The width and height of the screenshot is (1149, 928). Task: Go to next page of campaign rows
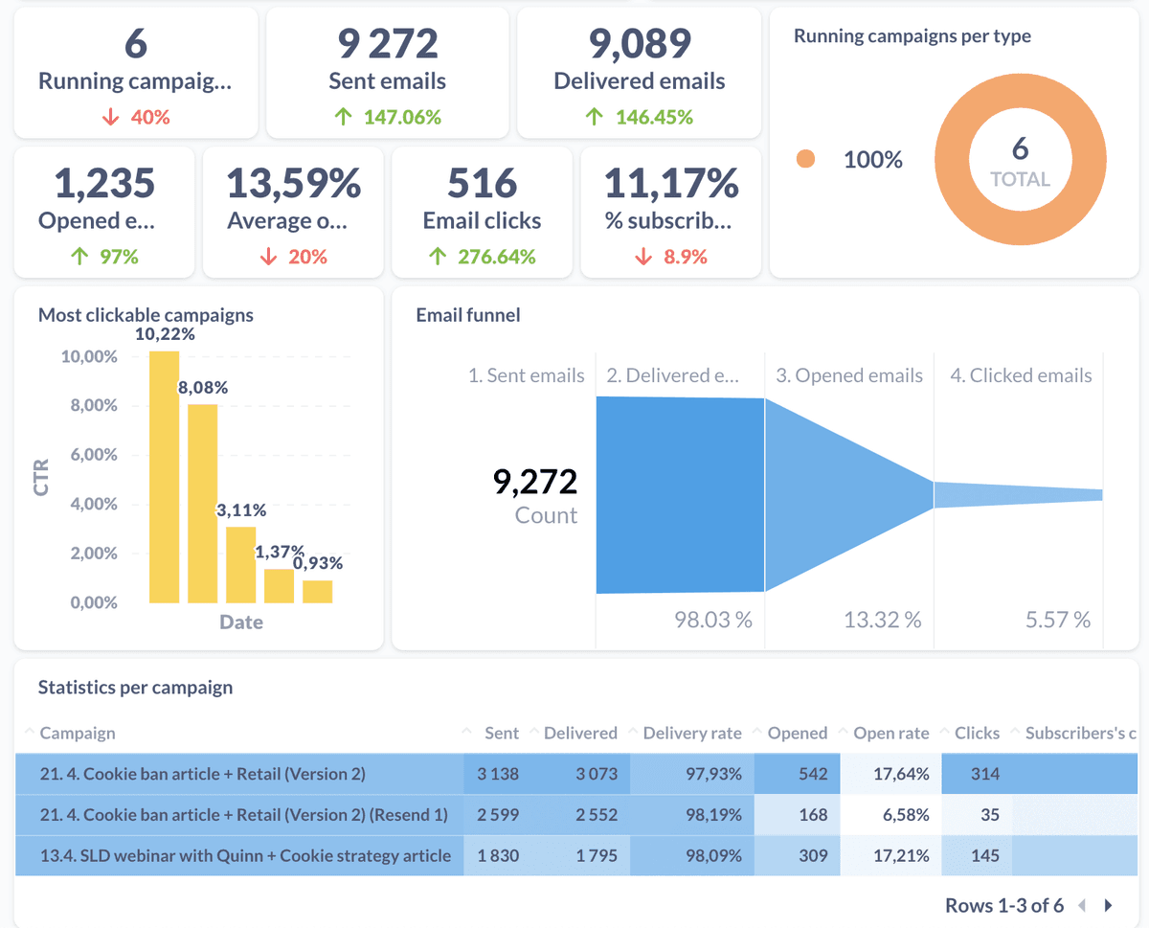click(1109, 905)
